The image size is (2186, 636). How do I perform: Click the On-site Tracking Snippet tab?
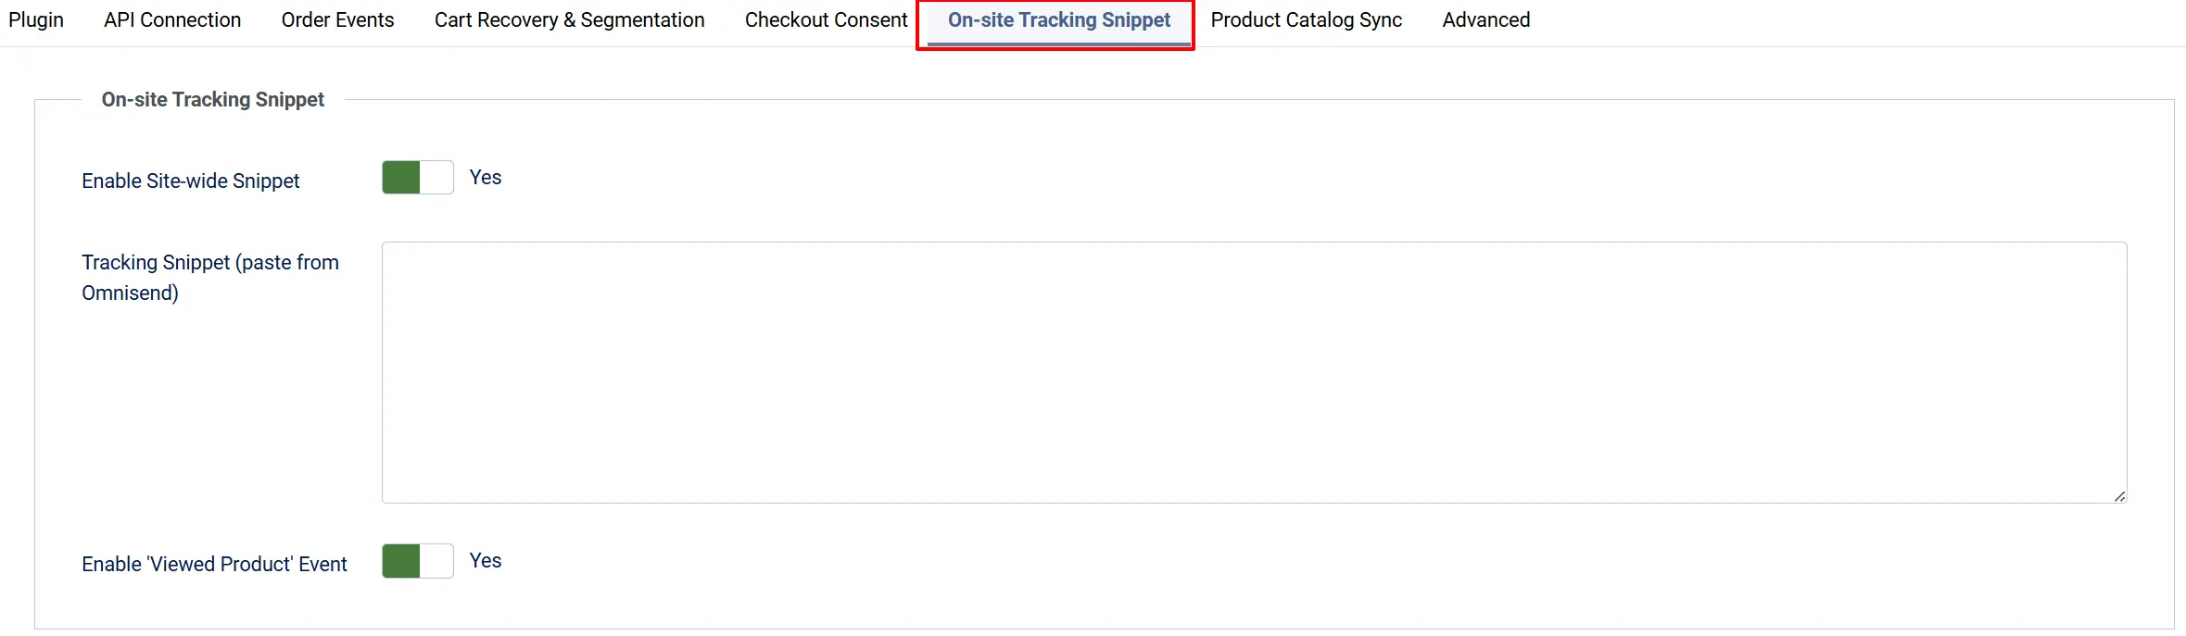point(1058,20)
